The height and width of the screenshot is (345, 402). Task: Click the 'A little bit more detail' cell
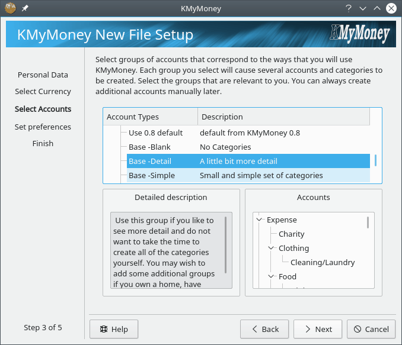pos(238,161)
